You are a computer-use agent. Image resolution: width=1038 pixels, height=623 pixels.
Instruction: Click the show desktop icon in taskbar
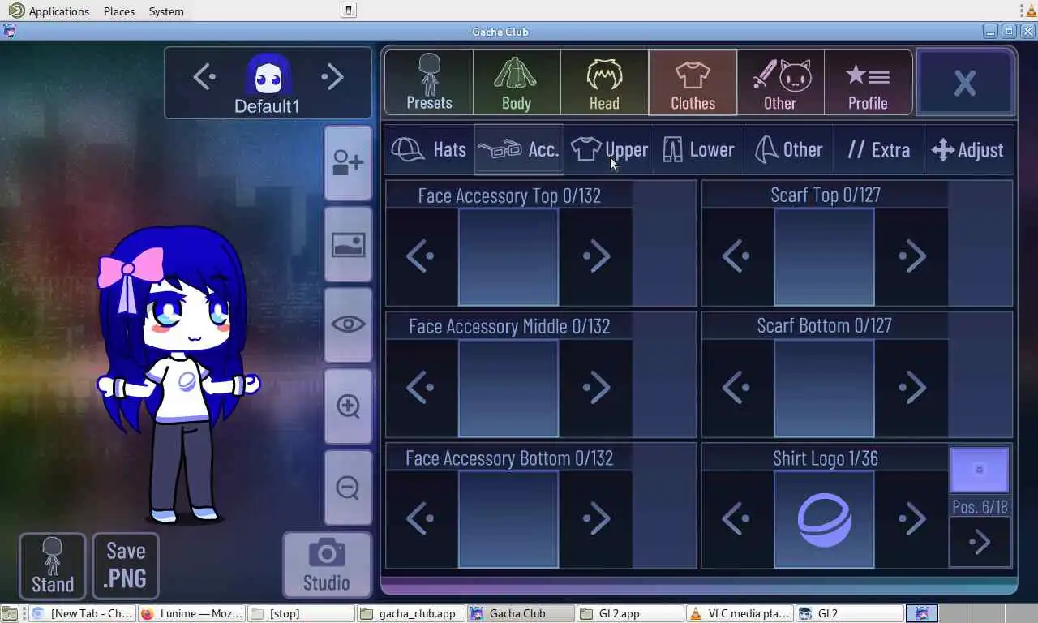[9, 613]
